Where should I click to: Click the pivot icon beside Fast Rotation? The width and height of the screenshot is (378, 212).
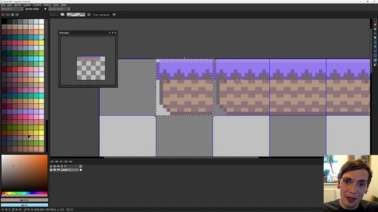[89, 15]
